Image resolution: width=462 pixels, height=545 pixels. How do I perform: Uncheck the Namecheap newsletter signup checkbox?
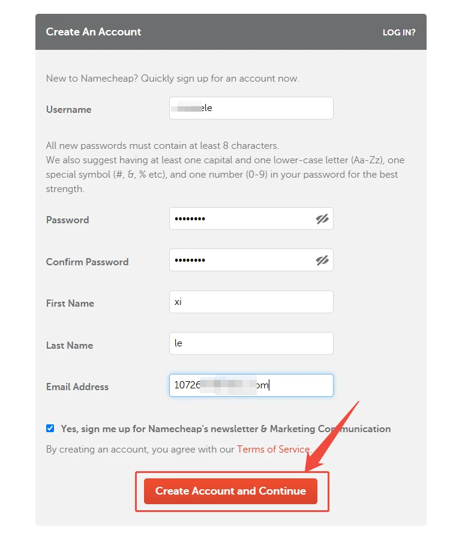pyautogui.click(x=50, y=428)
